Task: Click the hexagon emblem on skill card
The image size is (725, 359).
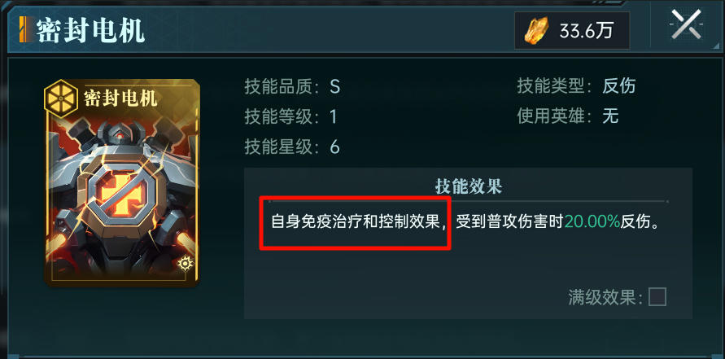Action: (x=60, y=99)
